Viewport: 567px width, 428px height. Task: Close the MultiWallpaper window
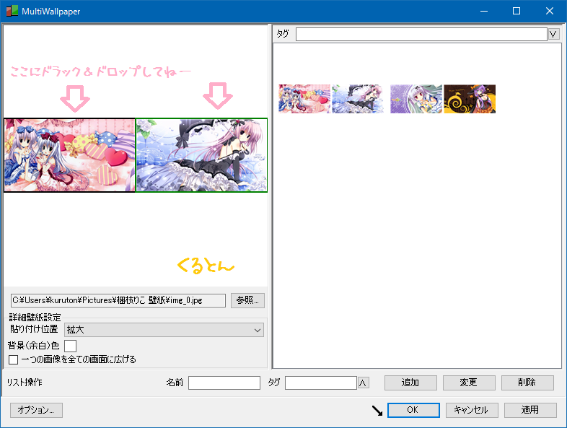point(549,12)
